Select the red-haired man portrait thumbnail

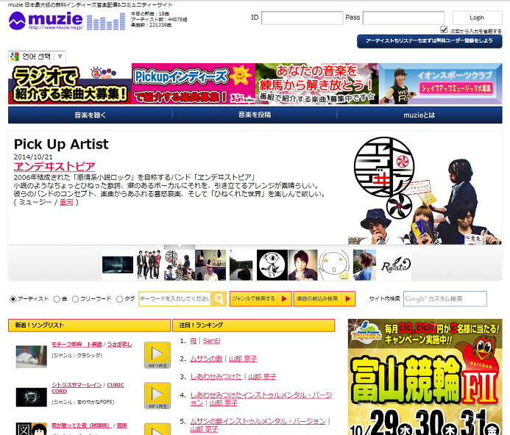302,265
